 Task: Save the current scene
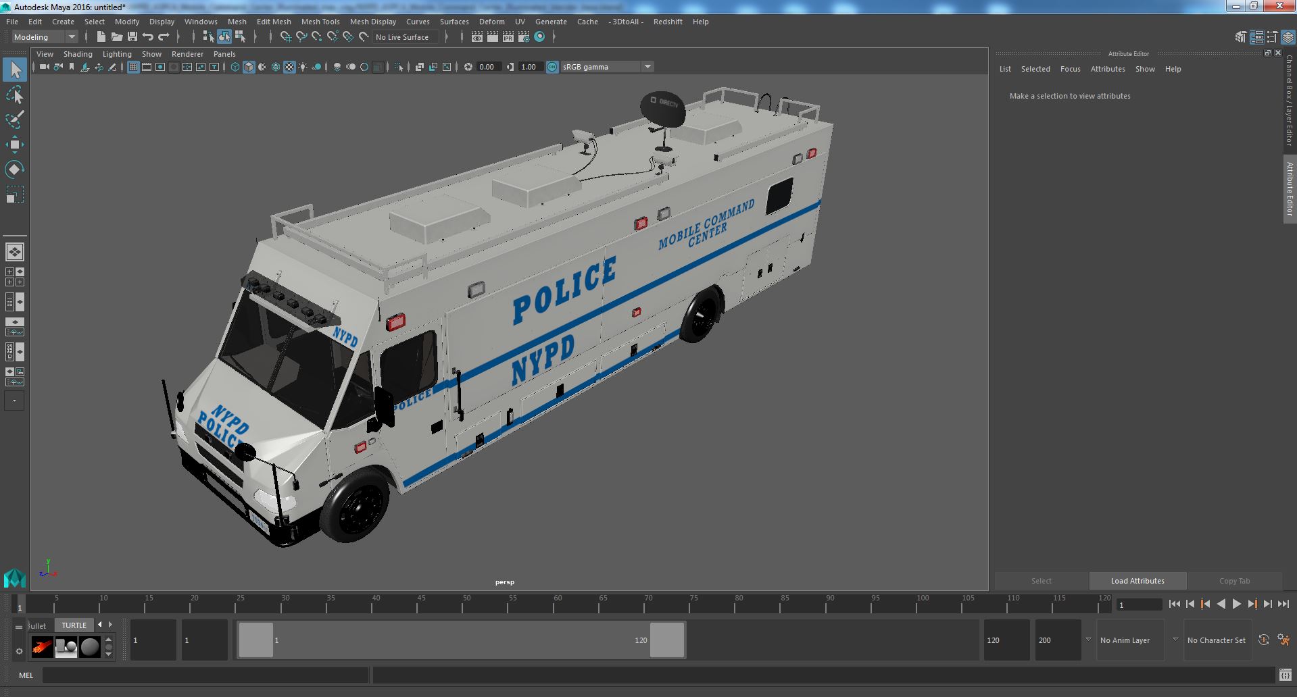pos(132,37)
